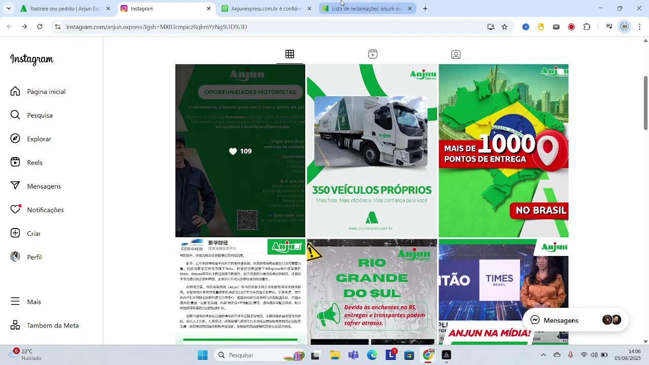Open the media controls toolbar icon
Viewport: 649px width, 365px height.
tap(609, 27)
